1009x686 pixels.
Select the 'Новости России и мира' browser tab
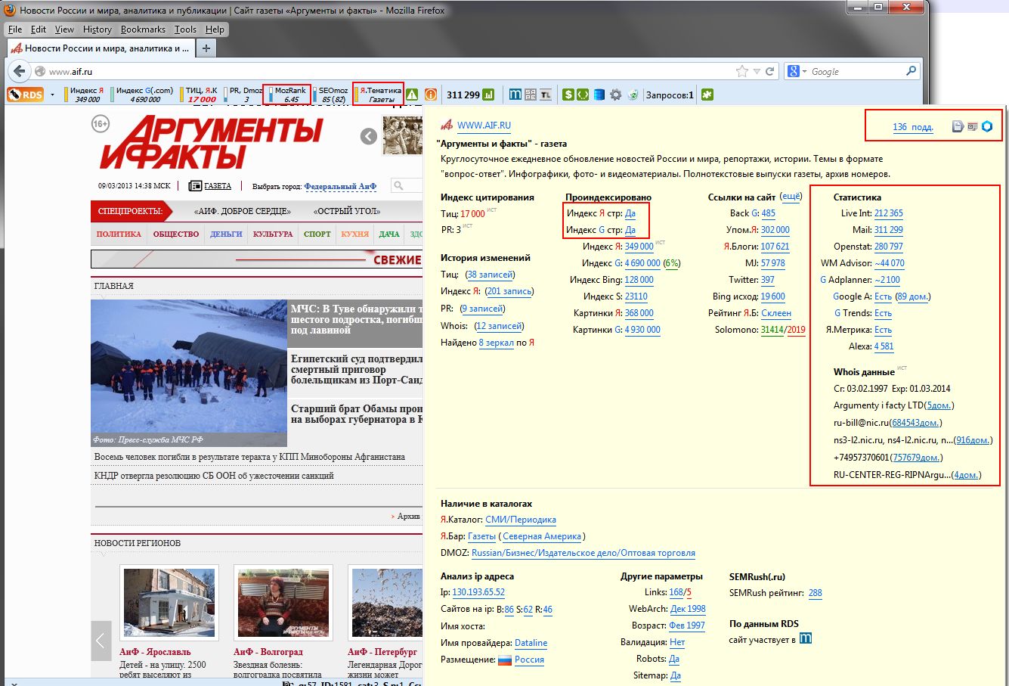pos(100,48)
